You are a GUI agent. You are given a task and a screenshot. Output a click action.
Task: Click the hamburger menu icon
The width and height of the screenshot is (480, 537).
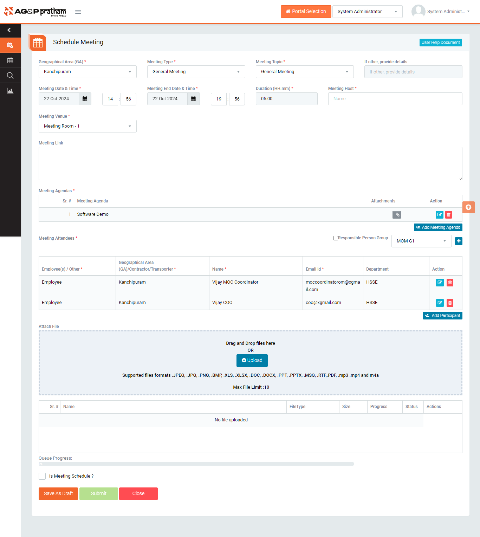(x=78, y=12)
